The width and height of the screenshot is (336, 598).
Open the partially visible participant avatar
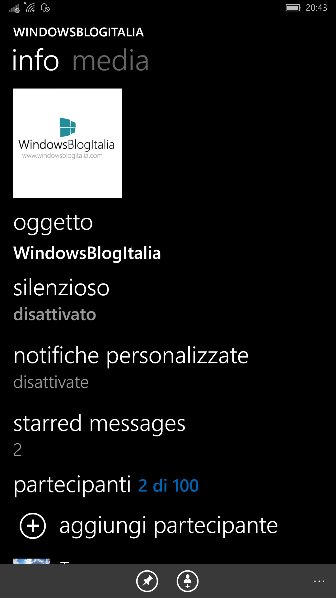(x=31, y=561)
